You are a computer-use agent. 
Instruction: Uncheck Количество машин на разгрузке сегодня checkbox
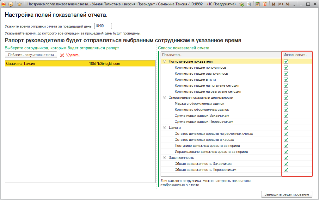coord(286,91)
